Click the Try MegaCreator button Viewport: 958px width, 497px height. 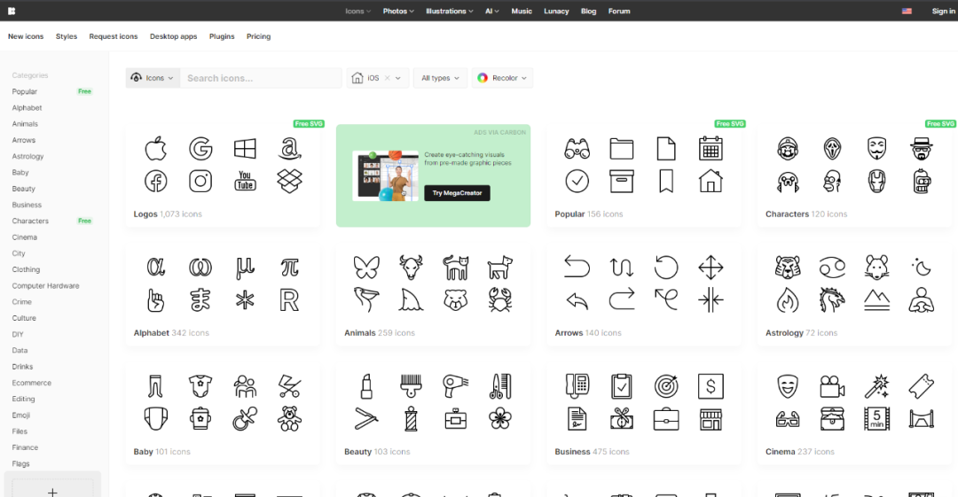coord(457,193)
